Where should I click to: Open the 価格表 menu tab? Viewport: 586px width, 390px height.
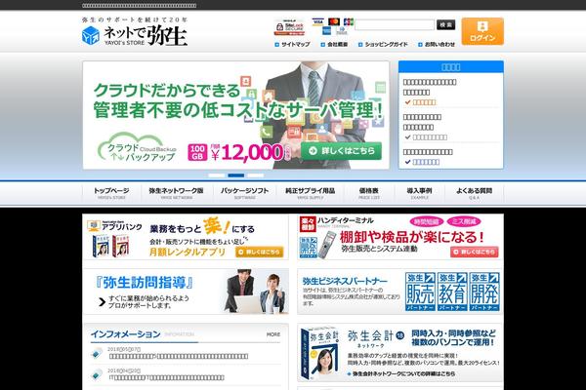click(x=369, y=193)
